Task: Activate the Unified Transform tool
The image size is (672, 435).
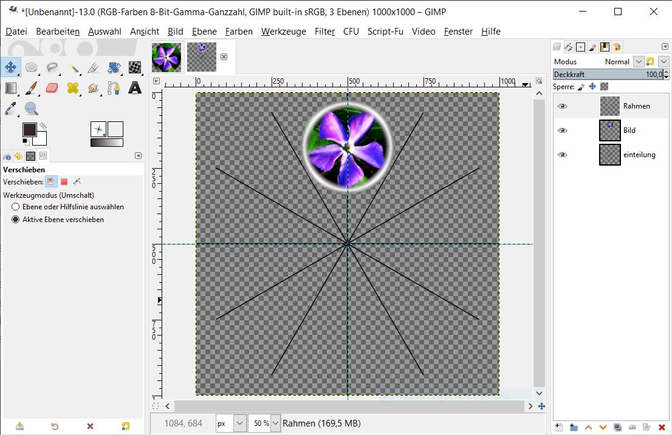Action: [114, 67]
